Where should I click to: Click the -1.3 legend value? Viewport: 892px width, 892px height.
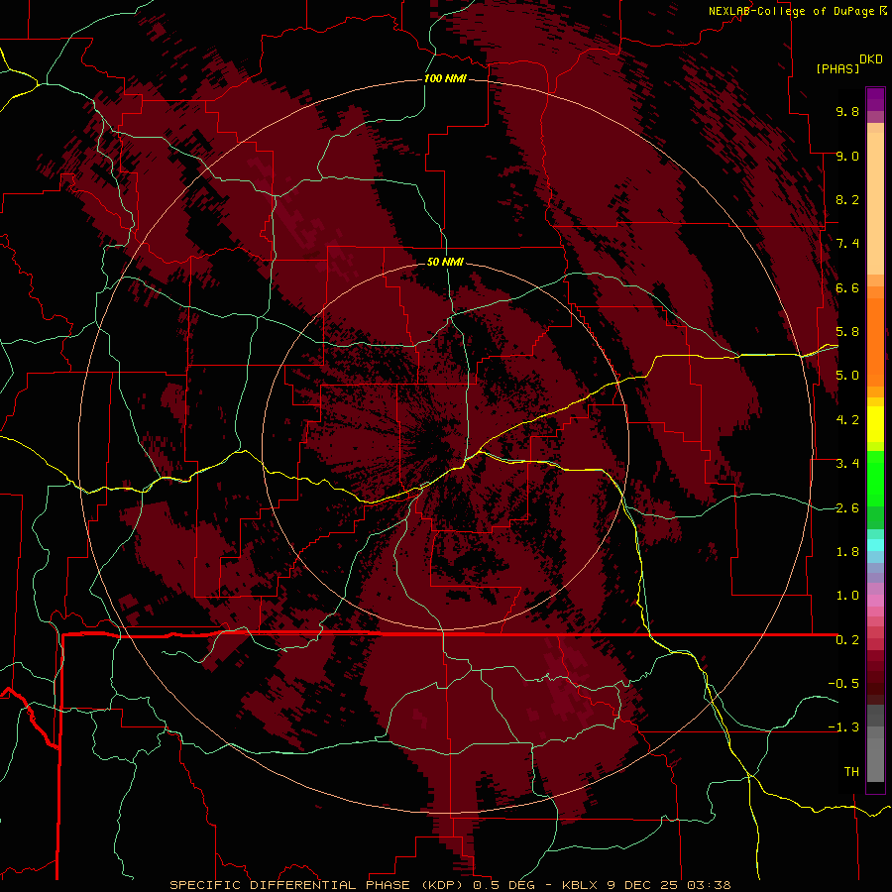(843, 727)
